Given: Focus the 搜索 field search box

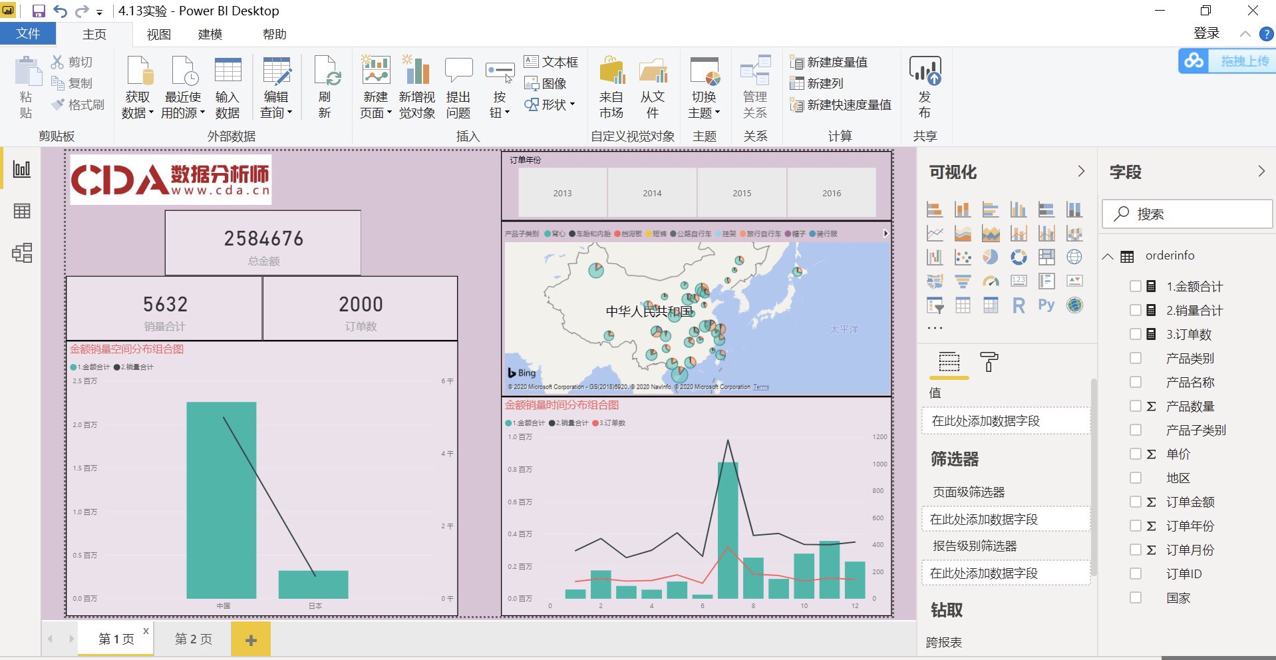Looking at the screenshot, I should pyautogui.click(x=1188, y=214).
